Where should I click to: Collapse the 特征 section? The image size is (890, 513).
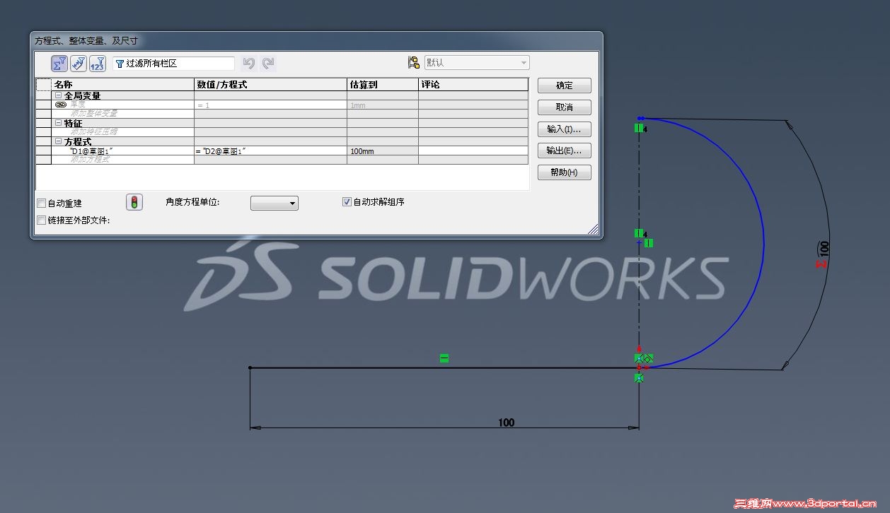59,123
